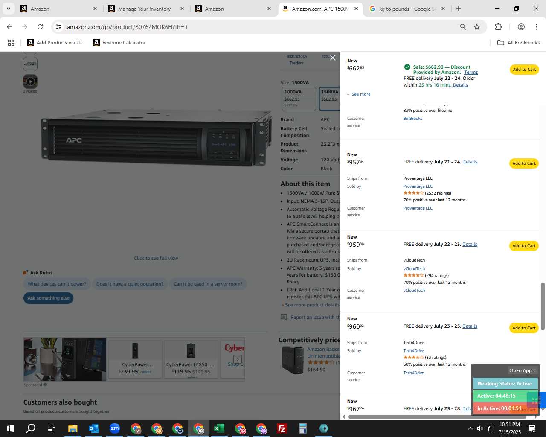Add the $959.98 vCloudTech offer to cart

(x=524, y=246)
